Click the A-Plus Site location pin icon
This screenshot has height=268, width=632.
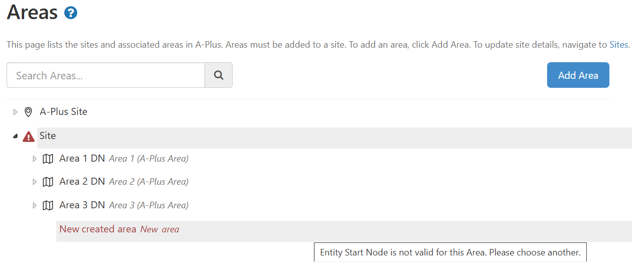point(28,112)
